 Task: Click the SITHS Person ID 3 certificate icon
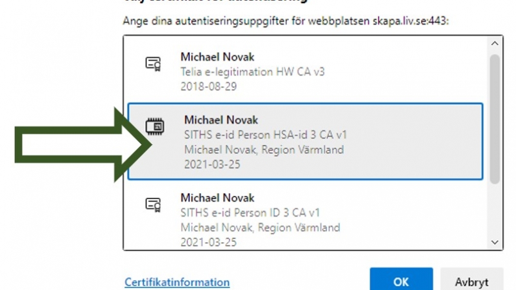coord(153,204)
